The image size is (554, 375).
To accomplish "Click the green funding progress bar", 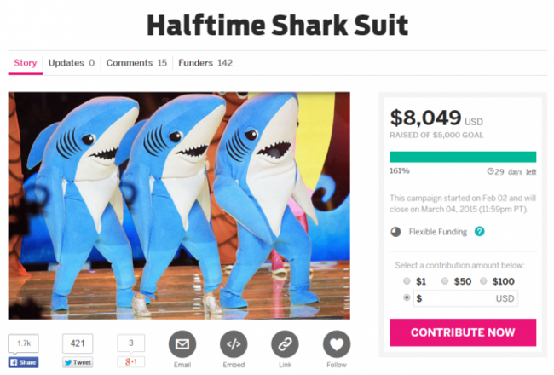I will tap(463, 157).
